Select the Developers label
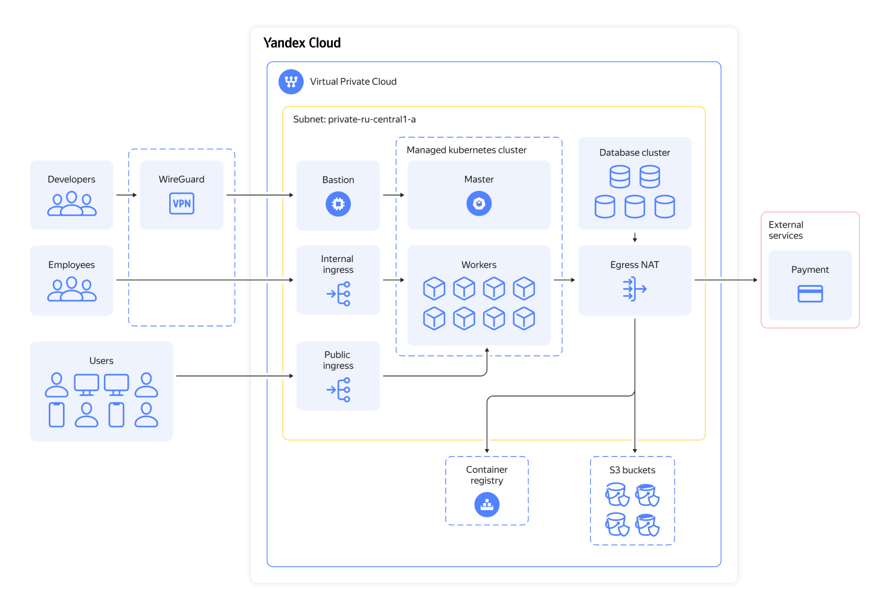 pyautogui.click(x=71, y=179)
